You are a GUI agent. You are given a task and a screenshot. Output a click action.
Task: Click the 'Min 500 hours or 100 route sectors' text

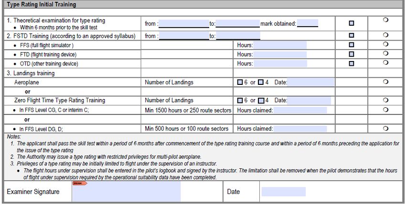[186, 128]
